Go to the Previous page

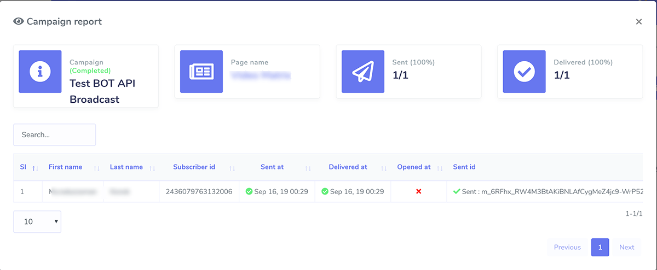(567, 248)
